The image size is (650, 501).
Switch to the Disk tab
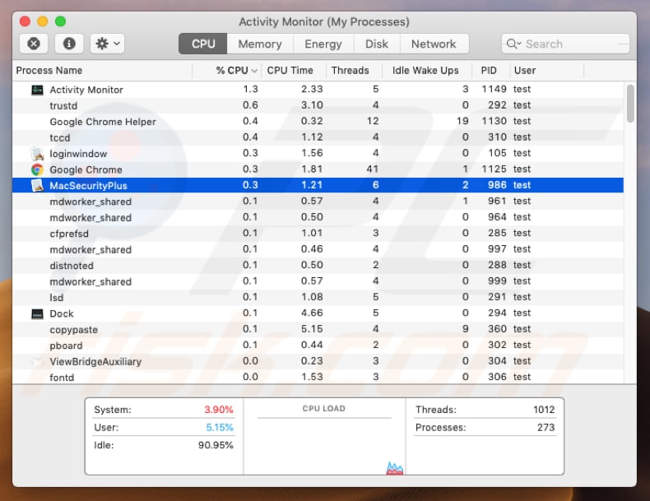[x=376, y=44]
